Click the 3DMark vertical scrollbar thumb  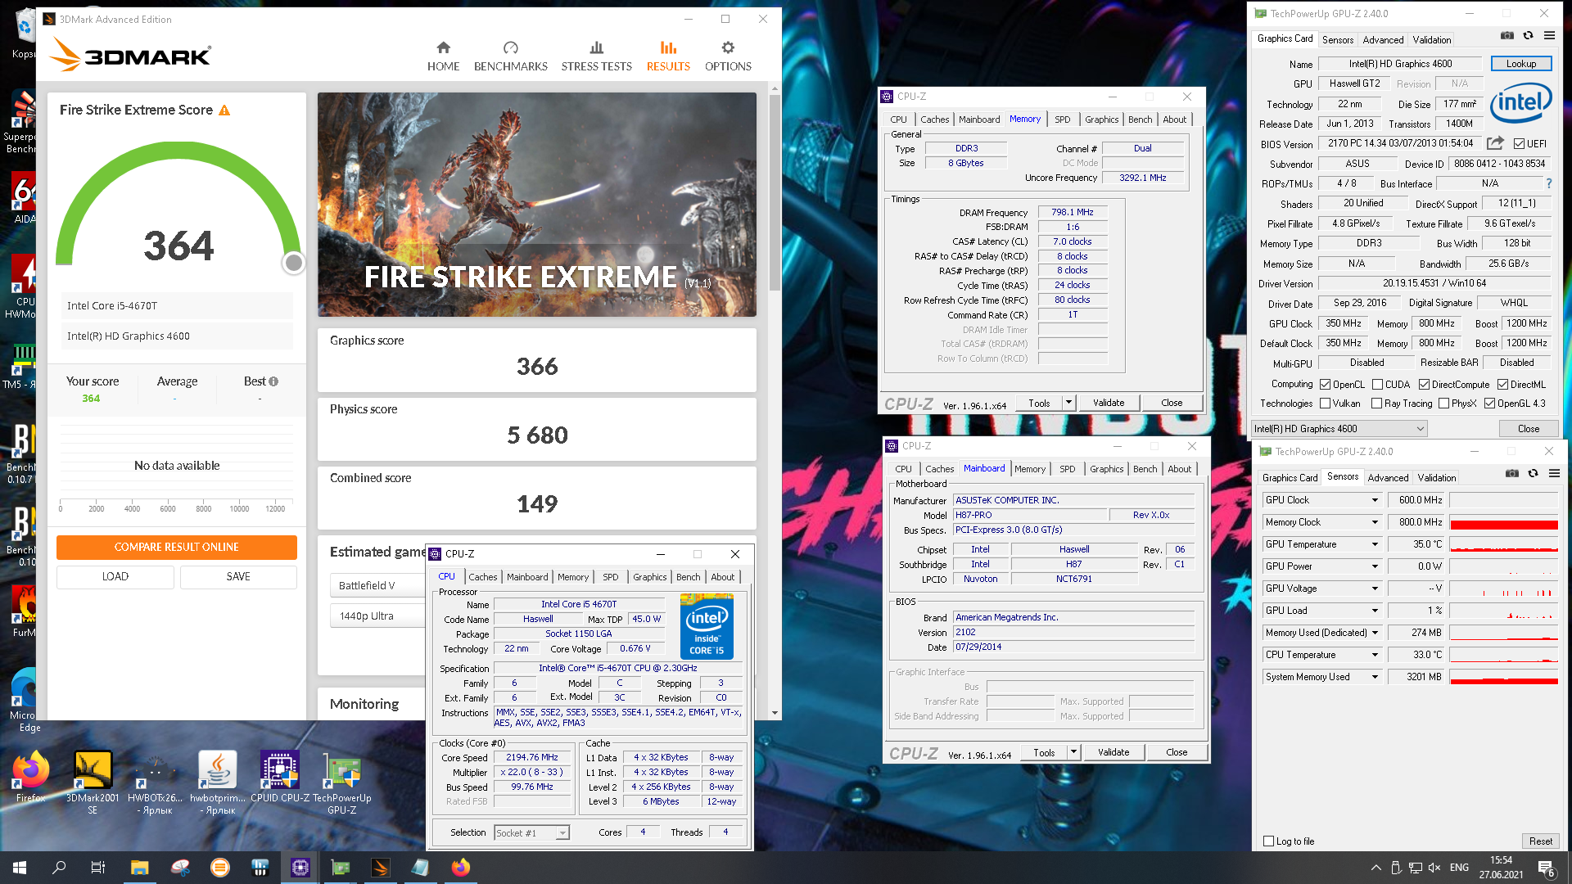[x=775, y=192]
